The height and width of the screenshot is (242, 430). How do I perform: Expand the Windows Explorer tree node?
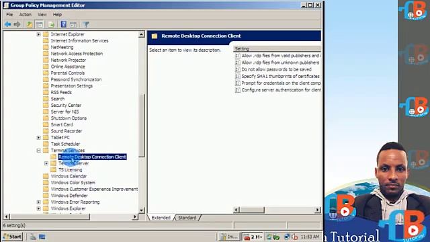point(39,208)
